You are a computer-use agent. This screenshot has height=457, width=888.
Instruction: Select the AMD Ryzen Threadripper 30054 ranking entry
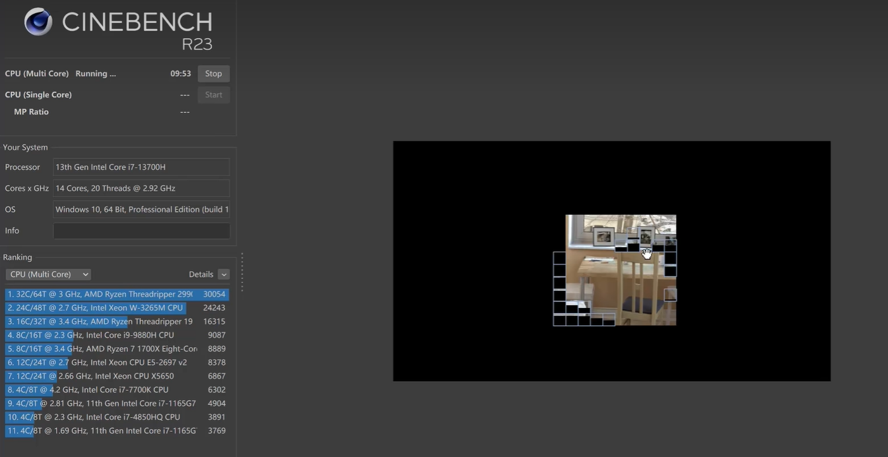tap(117, 294)
